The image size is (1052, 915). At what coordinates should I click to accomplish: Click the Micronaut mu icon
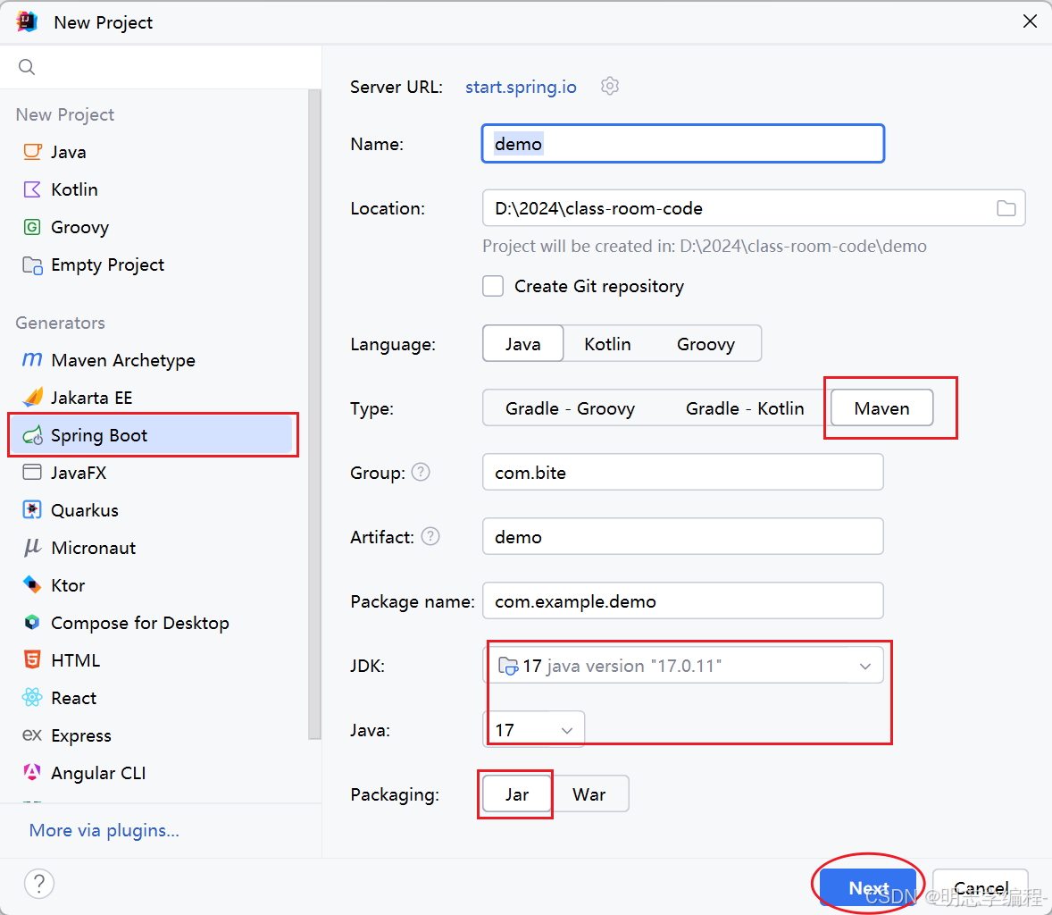[x=32, y=548]
